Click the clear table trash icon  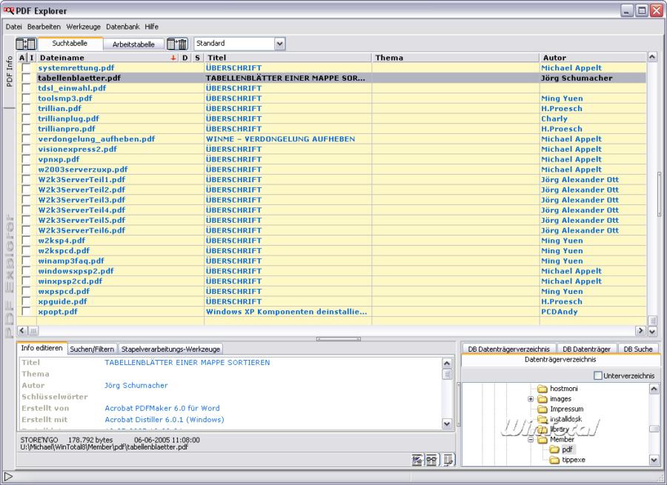177,44
